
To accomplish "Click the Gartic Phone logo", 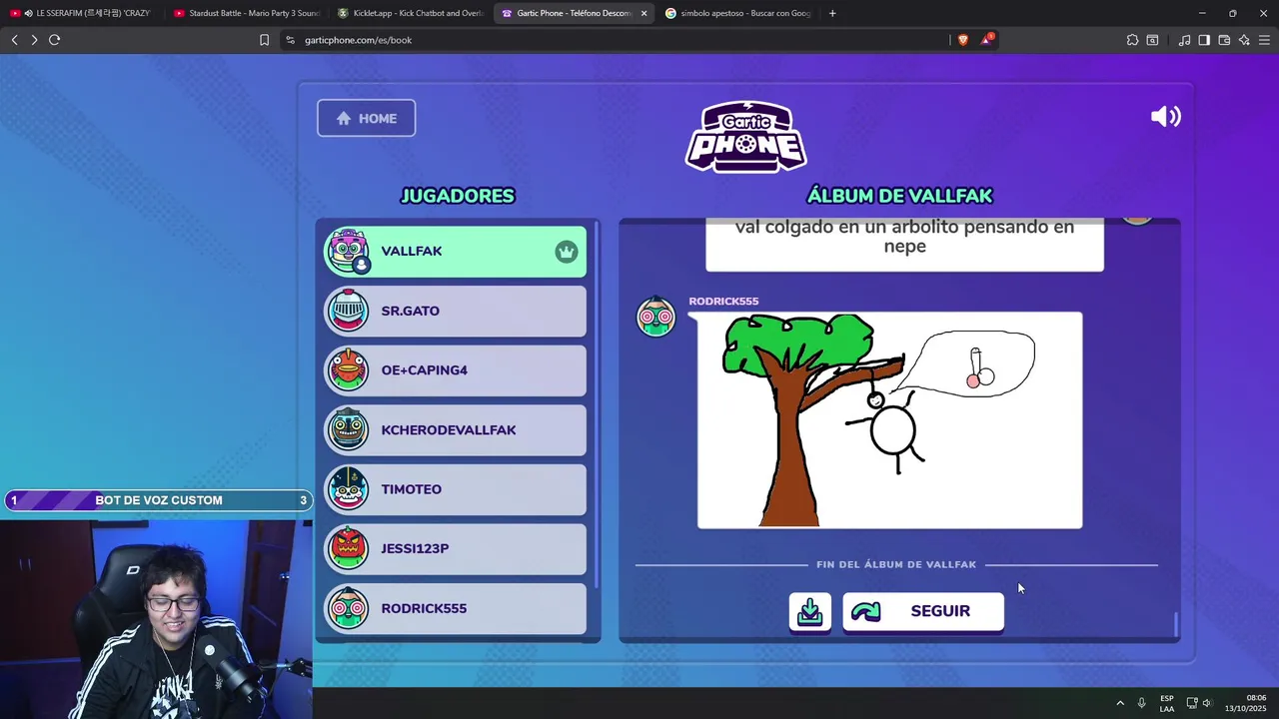I will 745,137.
